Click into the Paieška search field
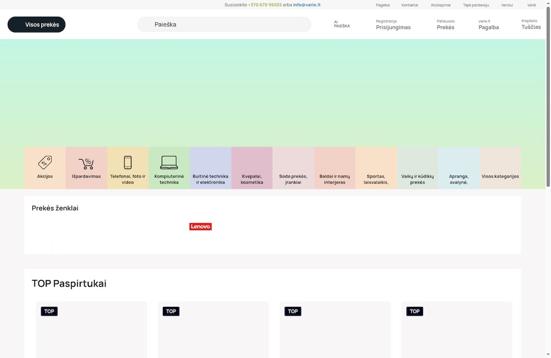 224,24
